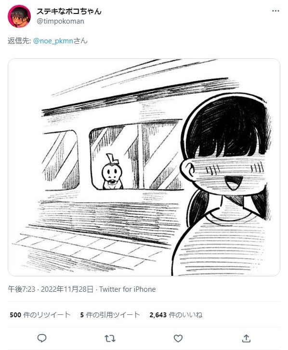Click the duck character in the train window
288x350 pixels.
pos(112,172)
